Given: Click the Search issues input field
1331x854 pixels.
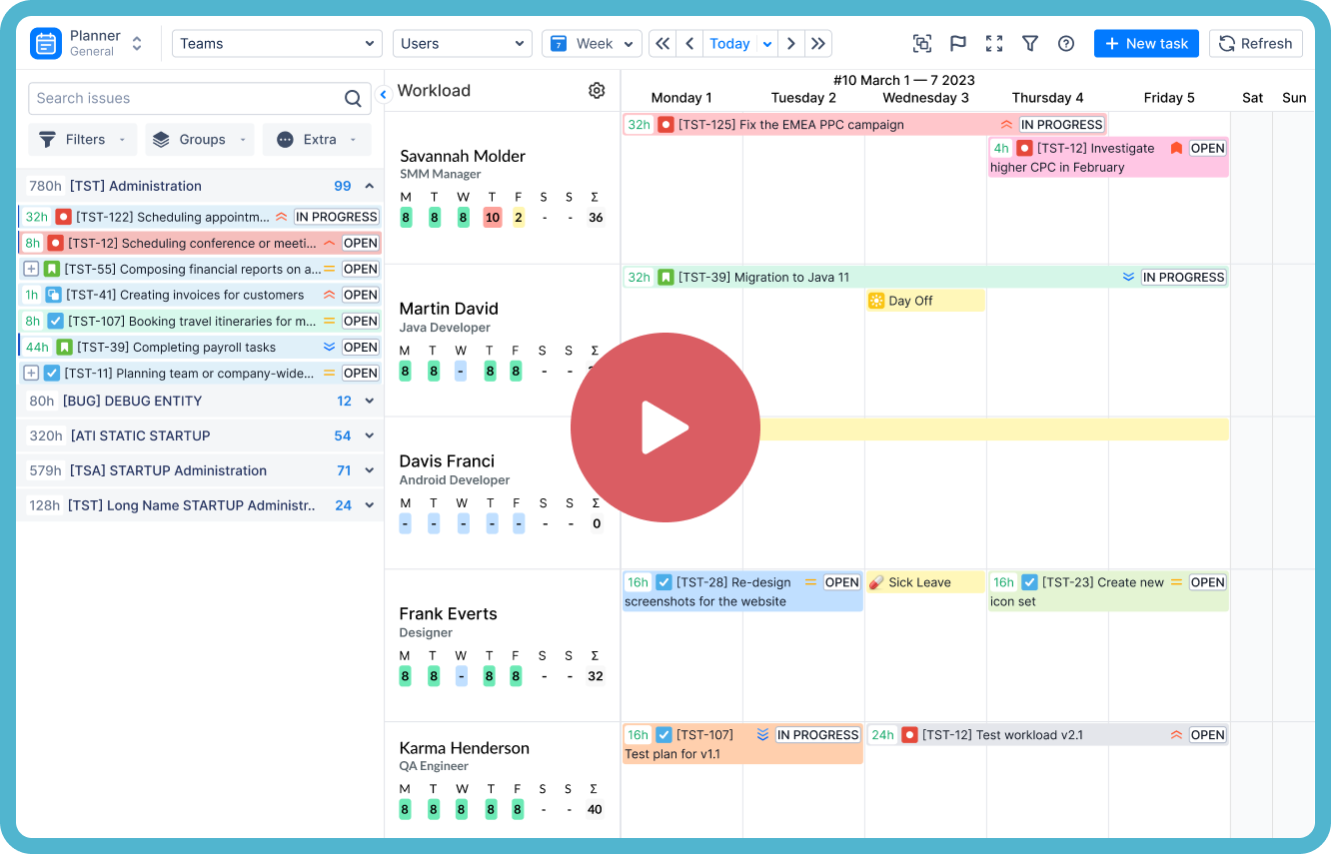Looking at the screenshot, I should (185, 99).
